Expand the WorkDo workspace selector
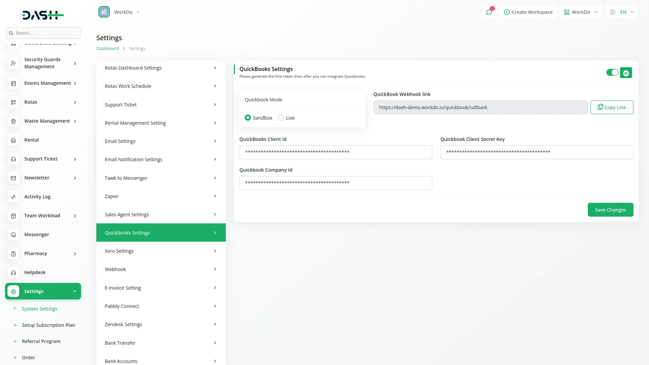This screenshot has height=365, width=649. click(120, 12)
